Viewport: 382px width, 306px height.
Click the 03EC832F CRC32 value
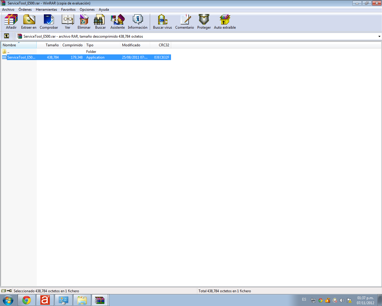click(161, 57)
